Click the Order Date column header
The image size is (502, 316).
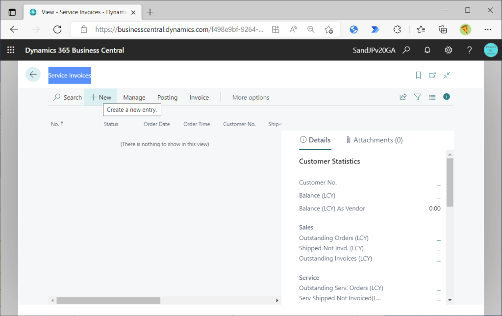click(x=156, y=124)
